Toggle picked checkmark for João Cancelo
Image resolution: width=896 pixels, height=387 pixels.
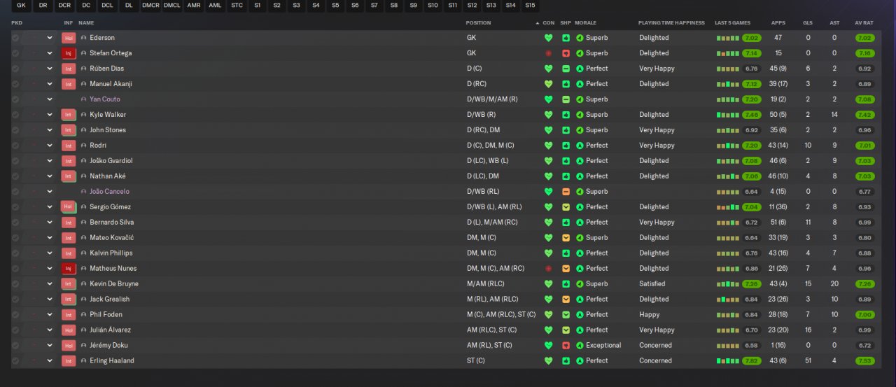coord(15,192)
